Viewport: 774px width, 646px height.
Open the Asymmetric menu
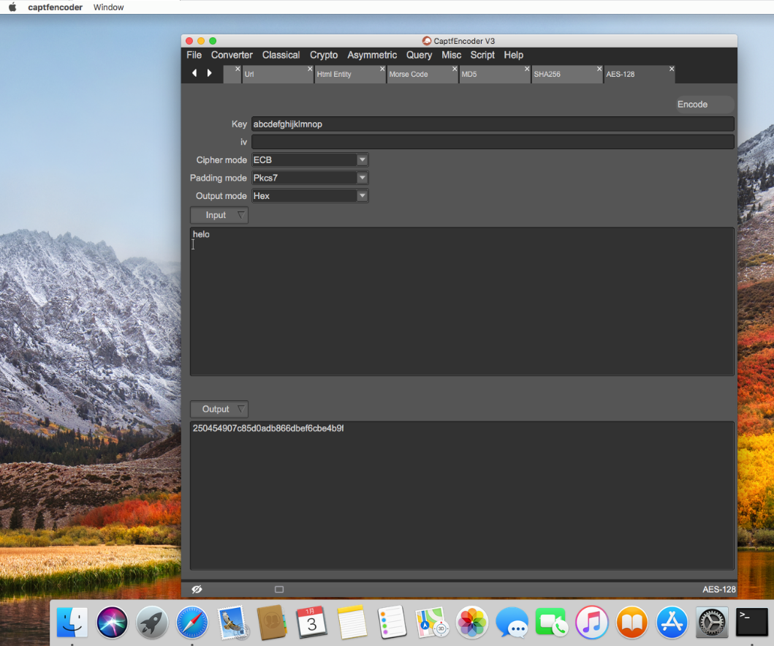372,55
